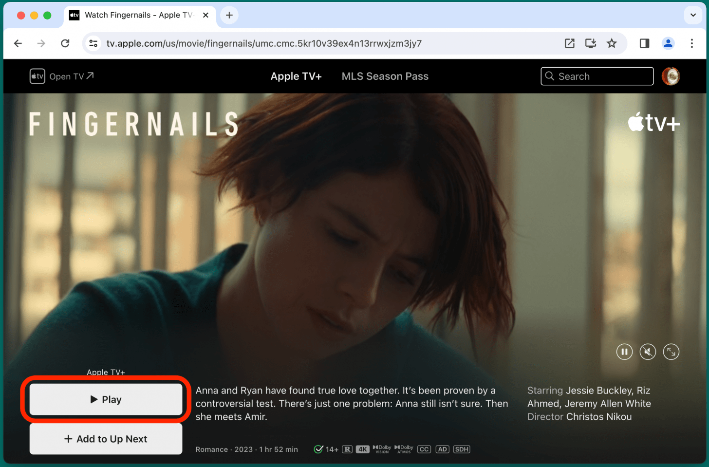Image resolution: width=709 pixels, height=467 pixels.
Task: Switch to Apple TV+ section
Action: coord(296,76)
